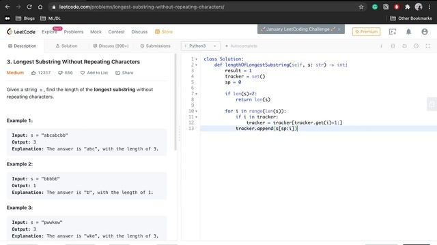Open the January LeetCoding Challenge banner
Image resolution: width=437 pixels, height=245 pixels.
tap(298, 29)
